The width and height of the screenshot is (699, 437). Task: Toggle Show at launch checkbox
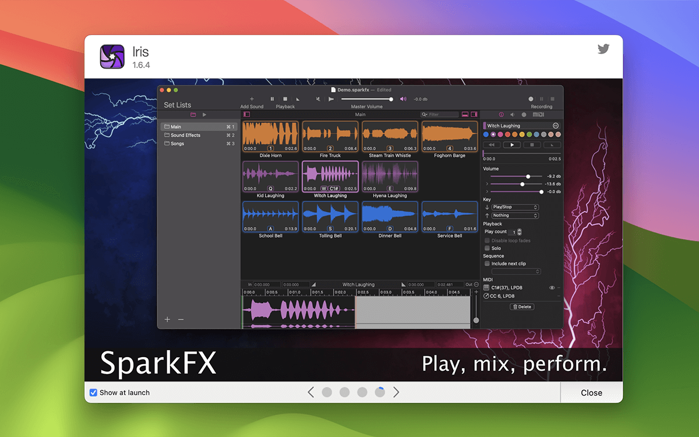[93, 393]
